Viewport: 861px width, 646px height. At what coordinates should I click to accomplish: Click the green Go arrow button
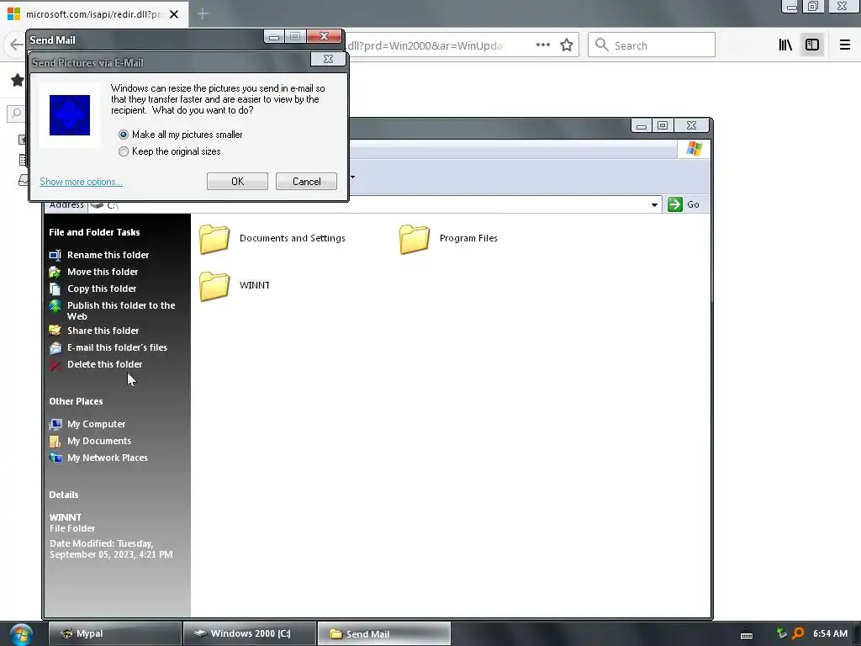675,204
